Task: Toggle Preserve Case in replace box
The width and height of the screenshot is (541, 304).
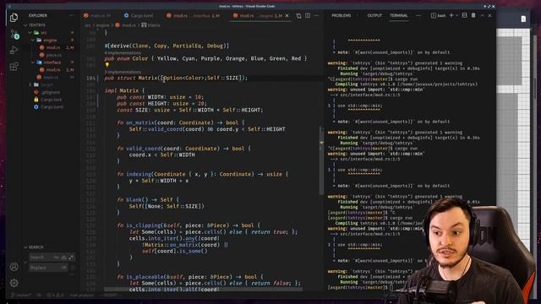Action: coord(64,268)
